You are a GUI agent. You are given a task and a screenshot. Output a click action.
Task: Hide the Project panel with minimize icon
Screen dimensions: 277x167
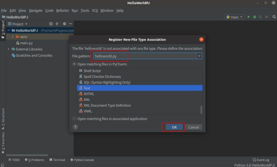pyautogui.click(x=70, y=24)
